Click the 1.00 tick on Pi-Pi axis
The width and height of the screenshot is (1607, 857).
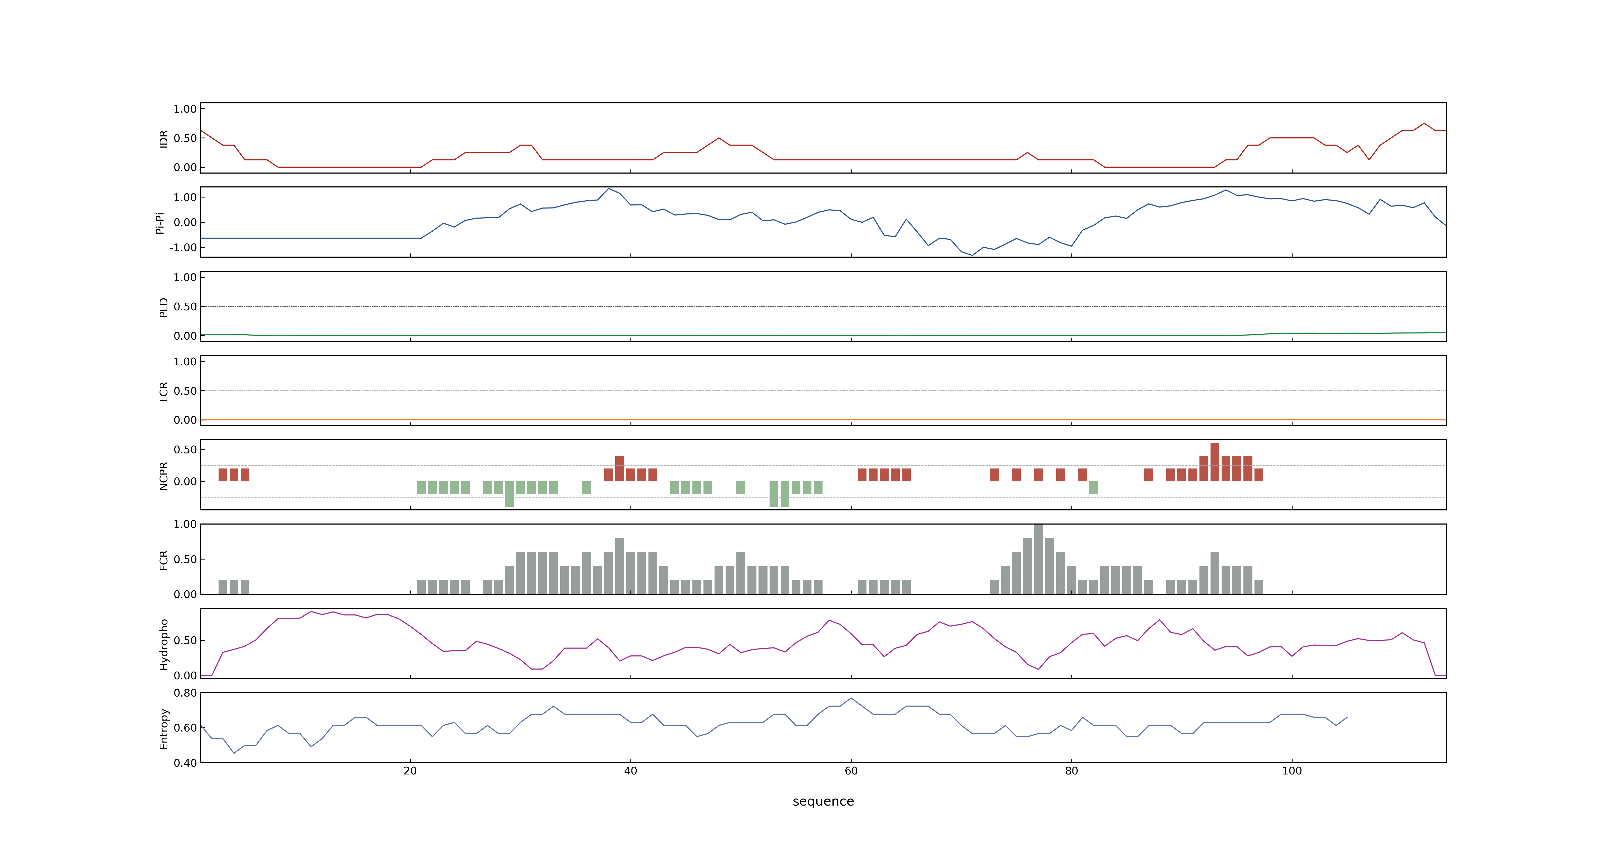(x=185, y=198)
